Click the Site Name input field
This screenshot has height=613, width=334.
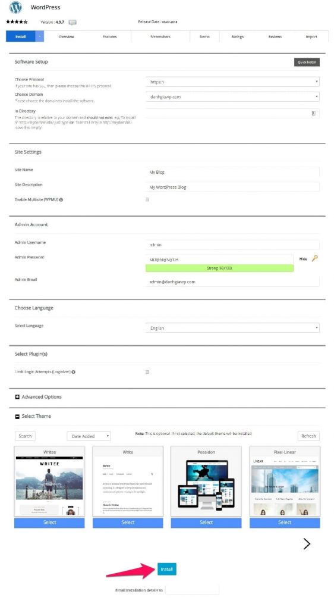232,172
